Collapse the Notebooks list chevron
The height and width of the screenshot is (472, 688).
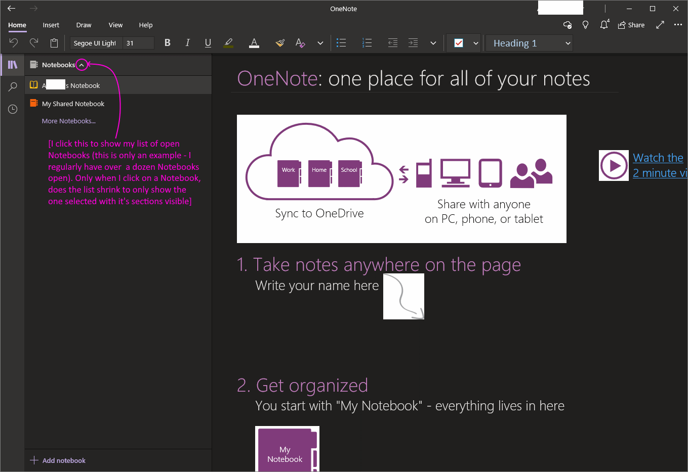pos(82,65)
